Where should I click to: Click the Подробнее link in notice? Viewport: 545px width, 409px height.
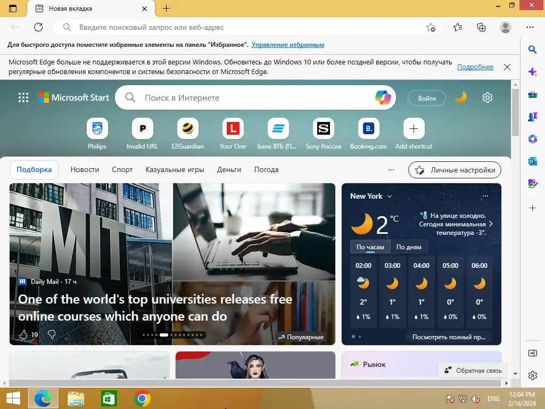coord(475,67)
